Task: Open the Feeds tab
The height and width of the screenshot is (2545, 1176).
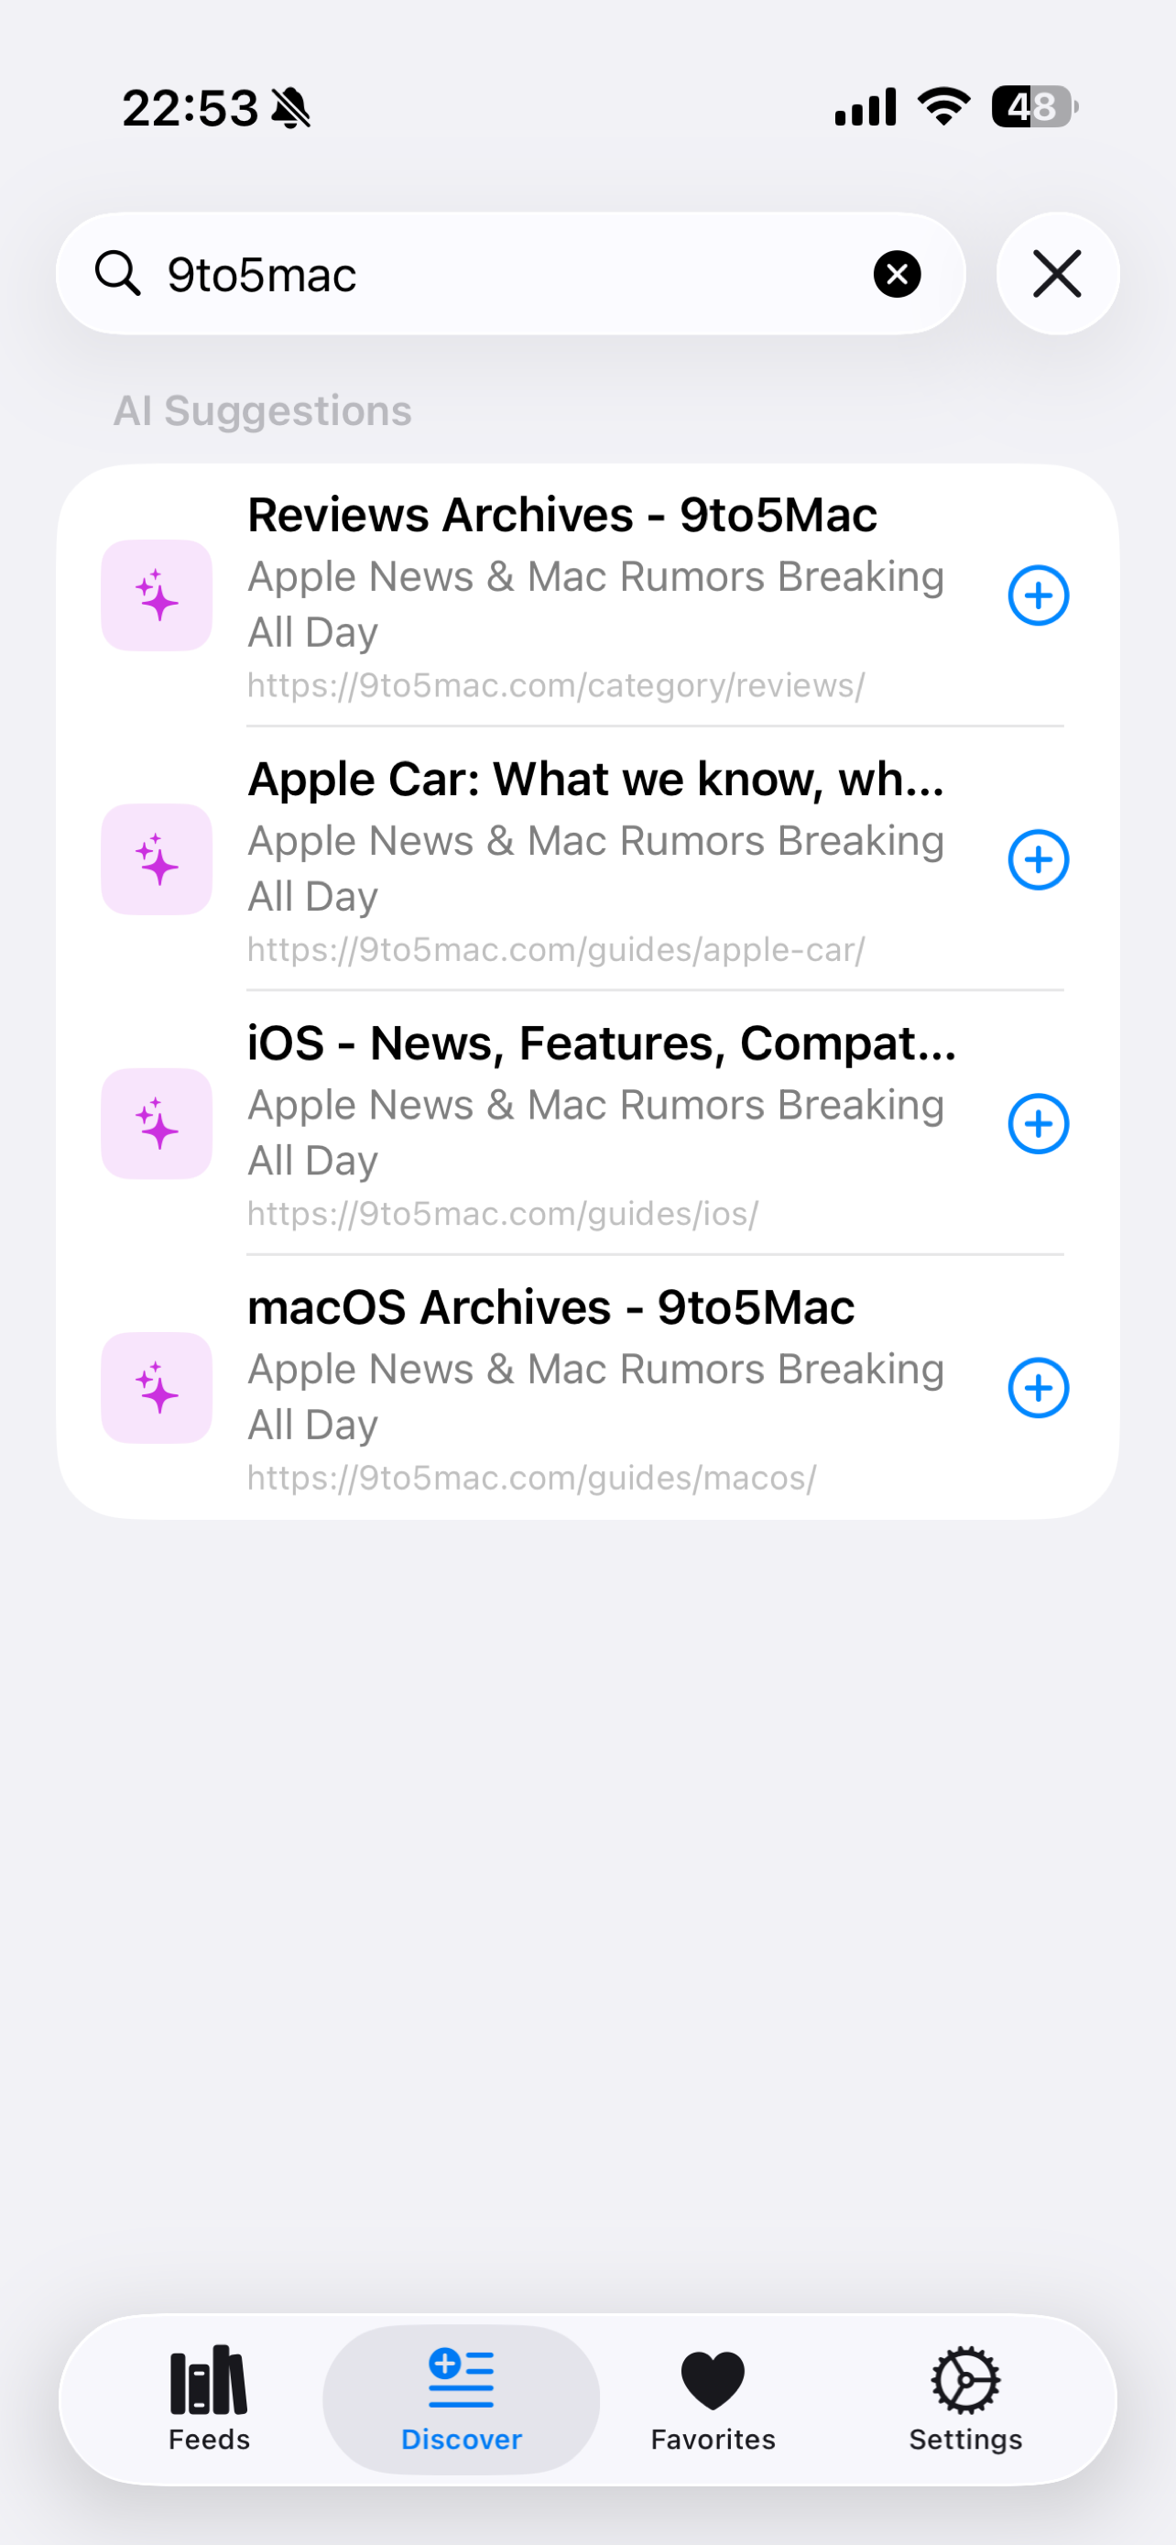Action: click(210, 2398)
